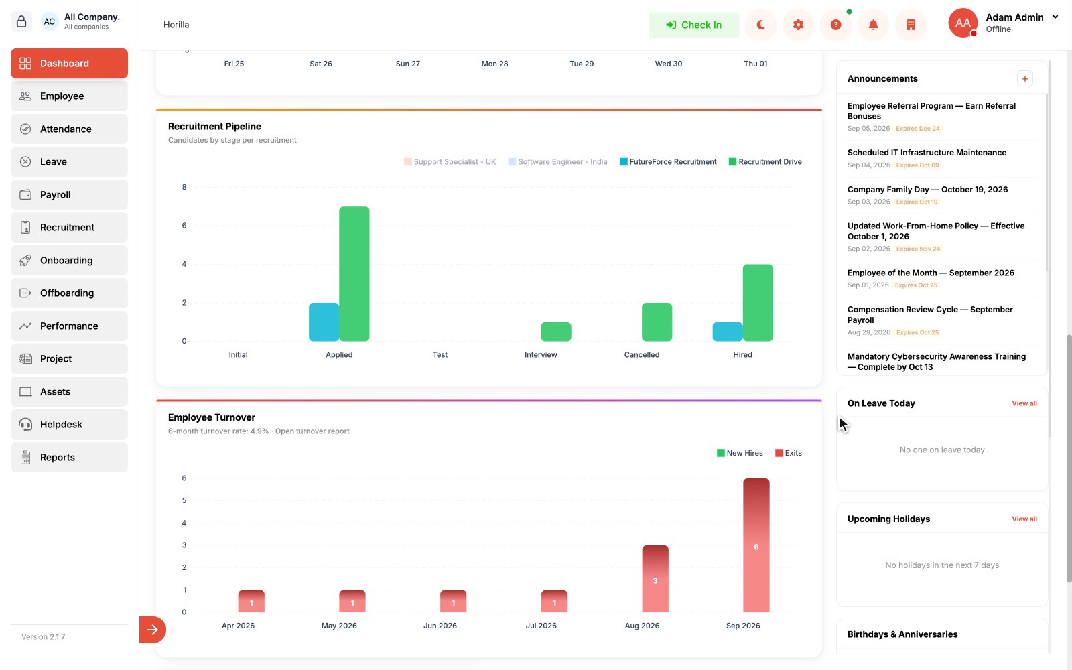The height and width of the screenshot is (670, 1072).
Task: Click the Helpdesk headset icon
Action: (25, 424)
